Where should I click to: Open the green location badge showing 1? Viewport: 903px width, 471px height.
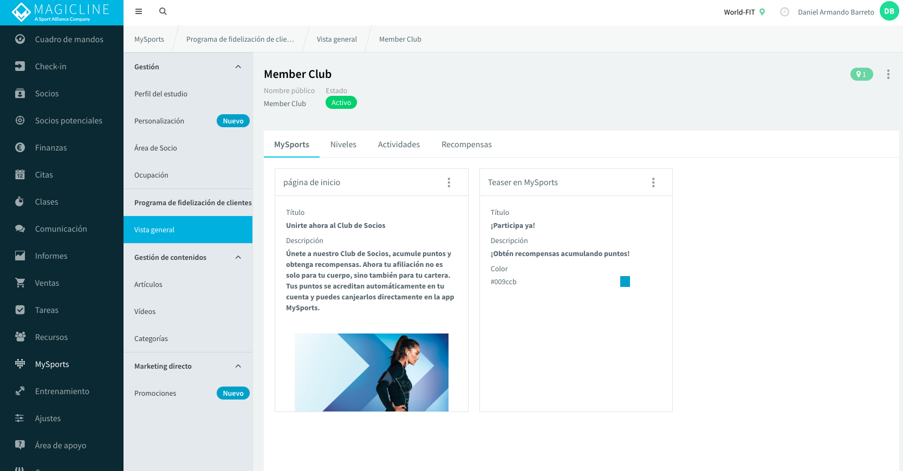point(861,74)
